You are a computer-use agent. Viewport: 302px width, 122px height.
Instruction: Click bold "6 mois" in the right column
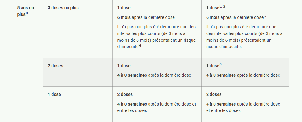click(213, 17)
